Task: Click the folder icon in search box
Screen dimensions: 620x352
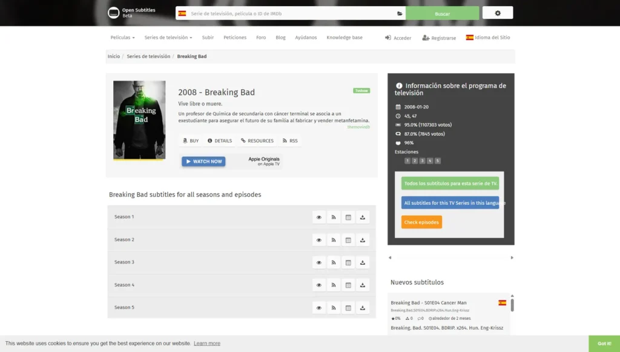Action: click(400, 13)
